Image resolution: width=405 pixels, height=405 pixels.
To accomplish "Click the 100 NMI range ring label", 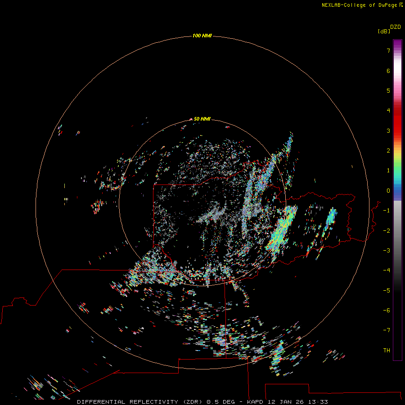I will [x=202, y=36].
